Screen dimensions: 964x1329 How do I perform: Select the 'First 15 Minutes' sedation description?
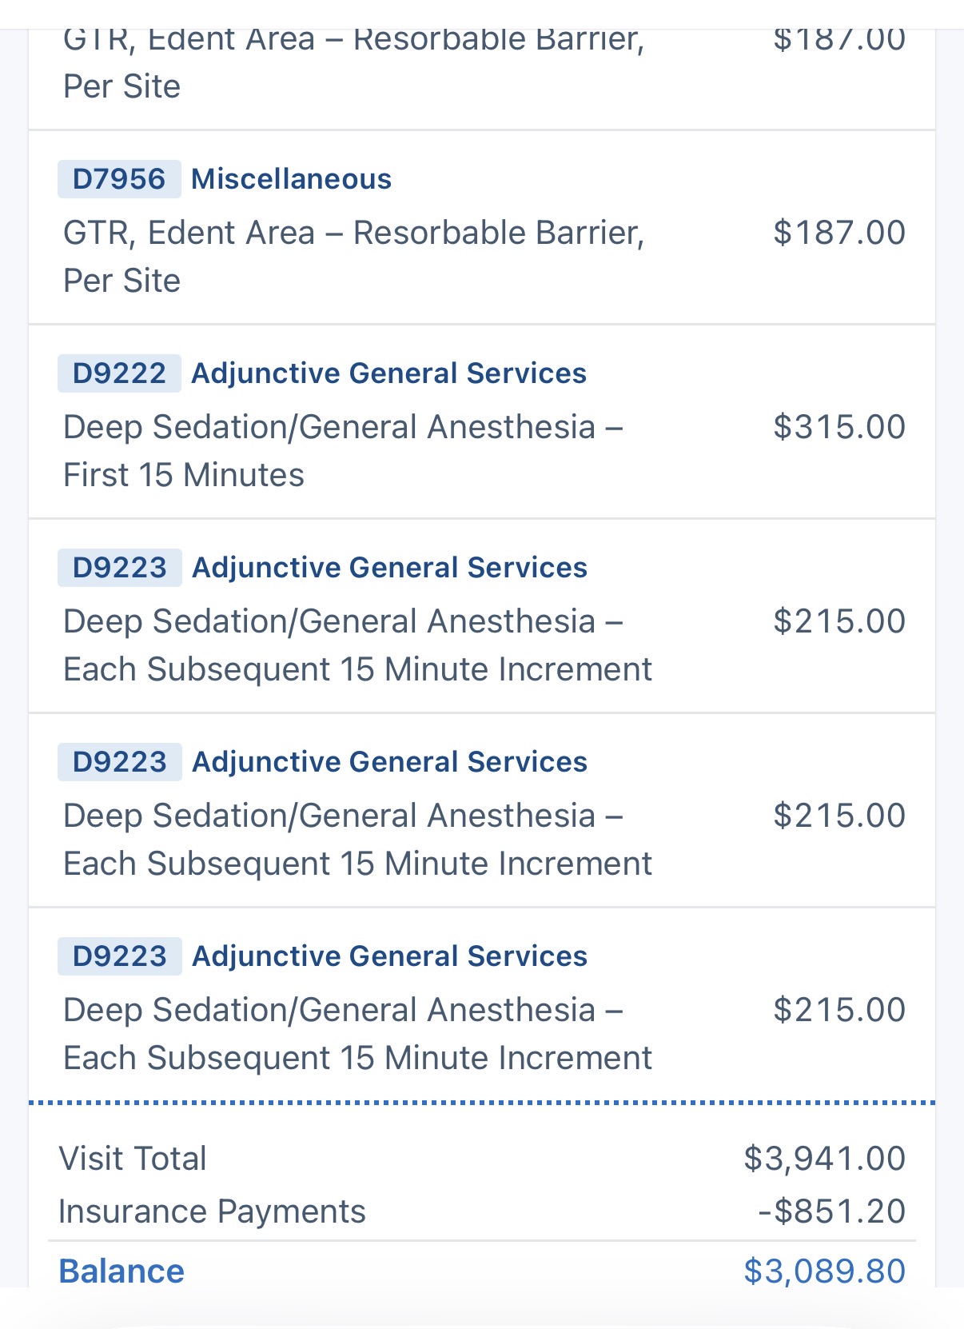[x=184, y=475]
